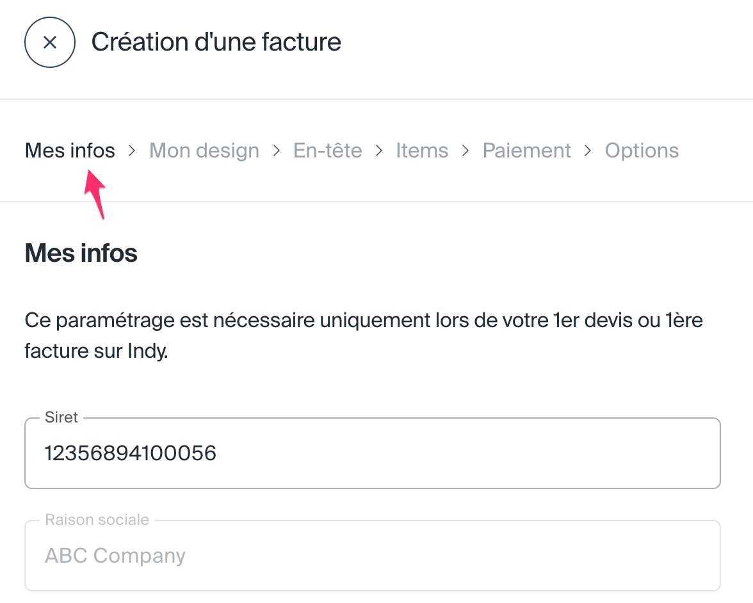Image resolution: width=753 pixels, height=603 pixels.
Task: Jump to the Paiement step
Action: [x=526, y=150]
